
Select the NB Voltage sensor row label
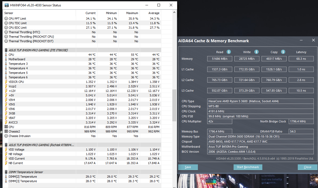point(15,154)
